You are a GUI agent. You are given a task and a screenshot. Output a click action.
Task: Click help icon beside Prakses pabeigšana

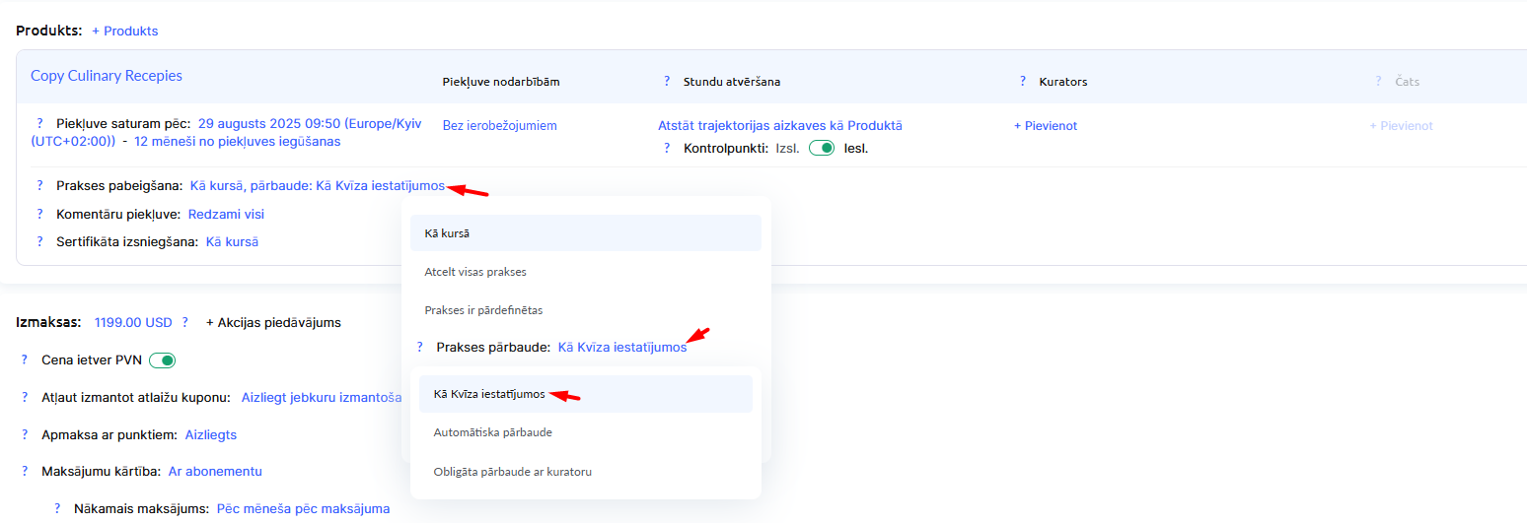[x=40, y=185]
